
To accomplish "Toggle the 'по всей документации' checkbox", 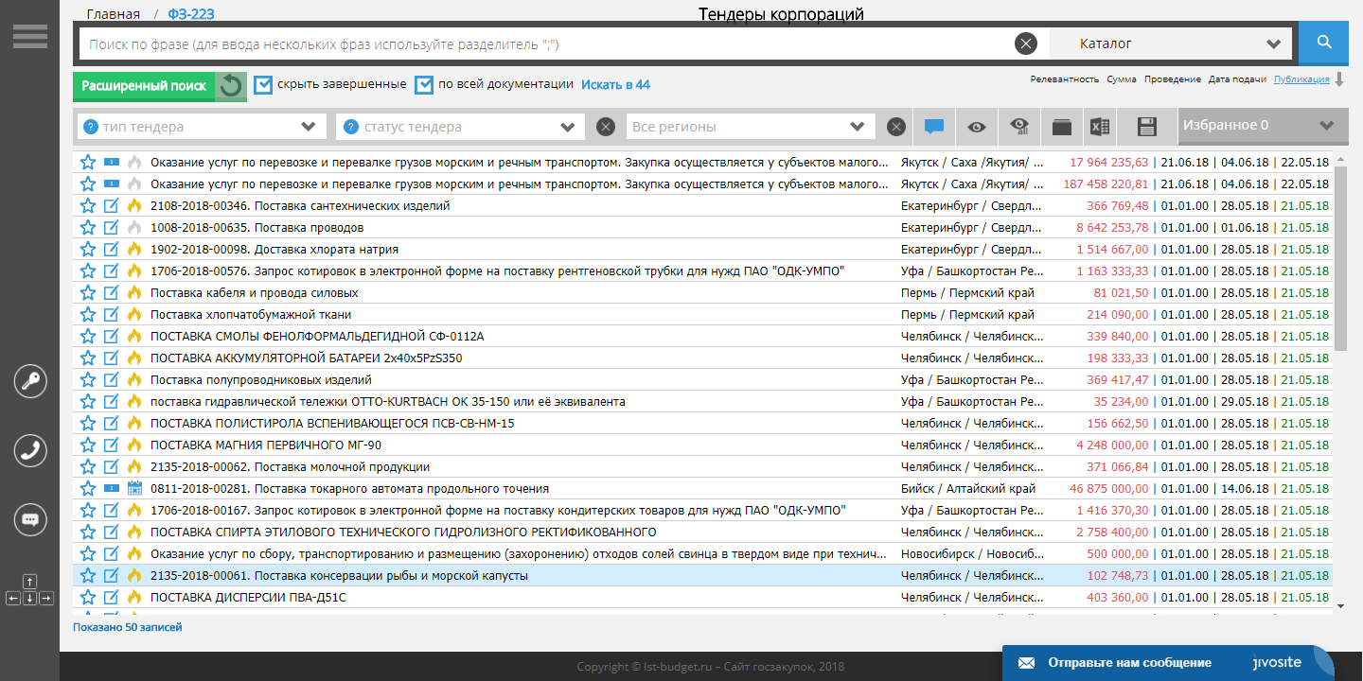I will coord(424,84).
